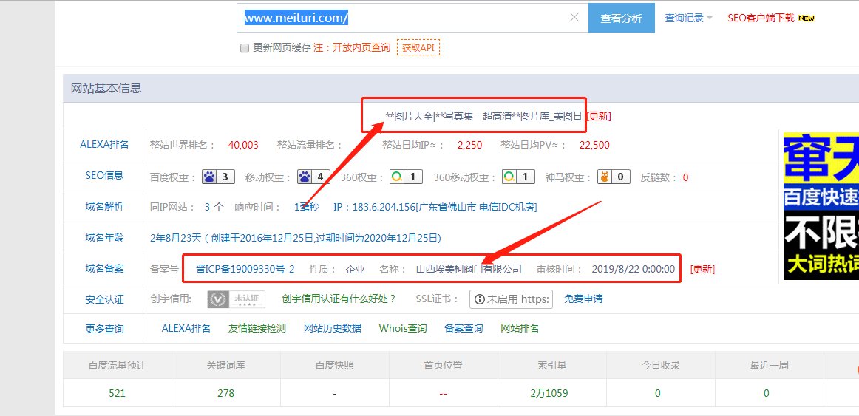Open the 查询记录 dropdown
The height and width of the screenshot is (416, 859).
tap(689, 18)
